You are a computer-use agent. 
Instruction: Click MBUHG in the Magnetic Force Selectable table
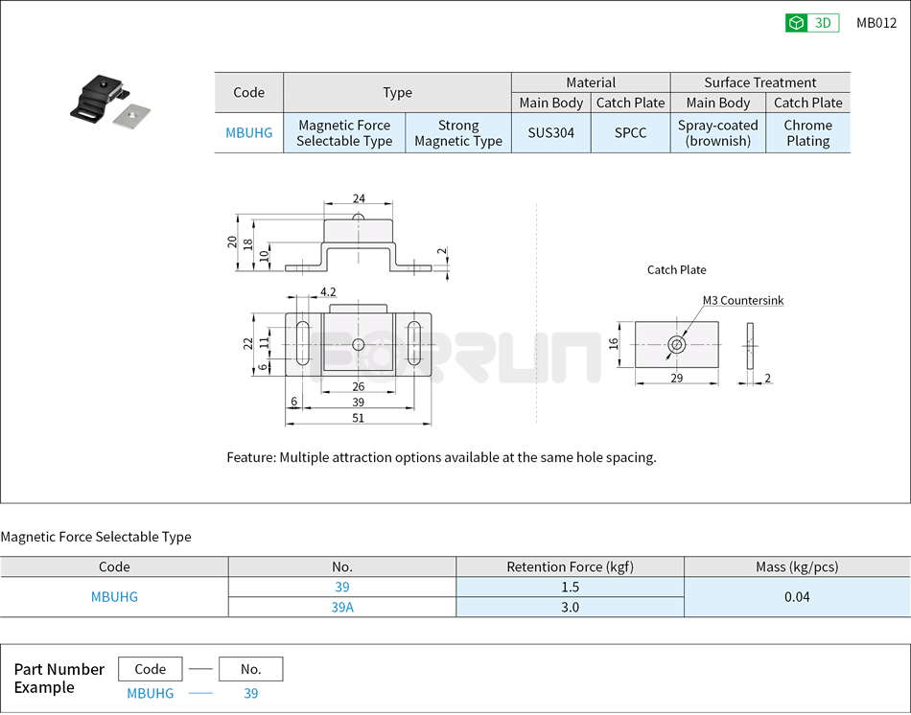click(x=114, y=596)
